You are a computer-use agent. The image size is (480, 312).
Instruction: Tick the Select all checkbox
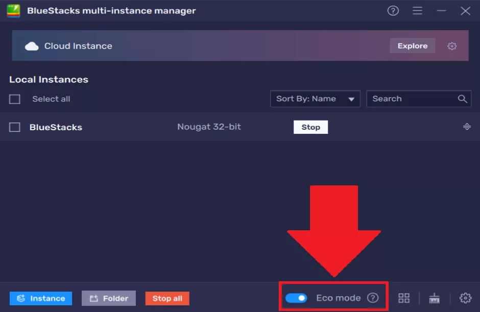tap(15, 99)
